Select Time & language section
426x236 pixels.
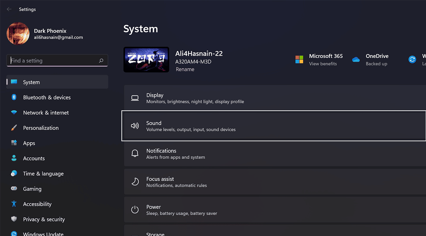pyautogui.click(x=43, y=174)
